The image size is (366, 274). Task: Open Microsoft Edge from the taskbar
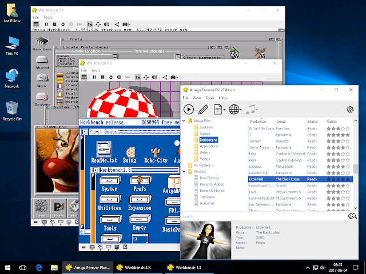[39, 267]
